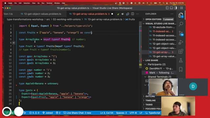Open the Explorer view in the activity bar

pos(181,15)
